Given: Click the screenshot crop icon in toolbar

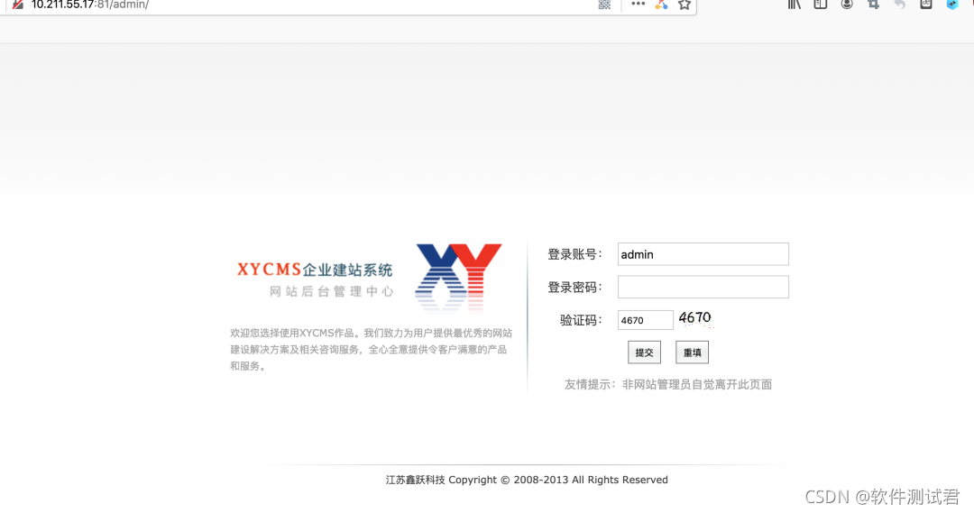Looking at the screenshot, I should (873, 5).
